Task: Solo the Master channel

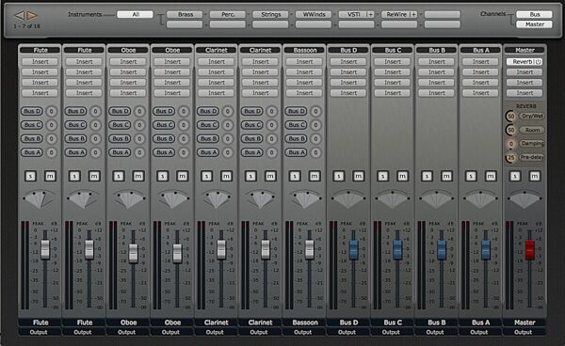Action: pyautogui.click(x=515, y=176)
